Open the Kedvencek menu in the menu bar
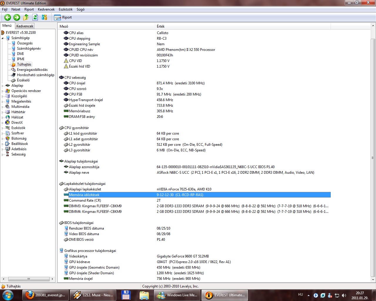The image size is (376, 301). 46,9
